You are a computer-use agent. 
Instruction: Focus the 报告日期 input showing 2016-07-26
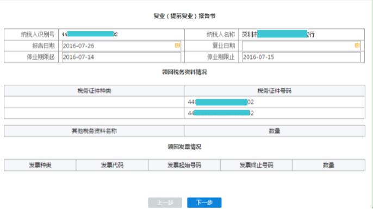click(x=121, y=46)
